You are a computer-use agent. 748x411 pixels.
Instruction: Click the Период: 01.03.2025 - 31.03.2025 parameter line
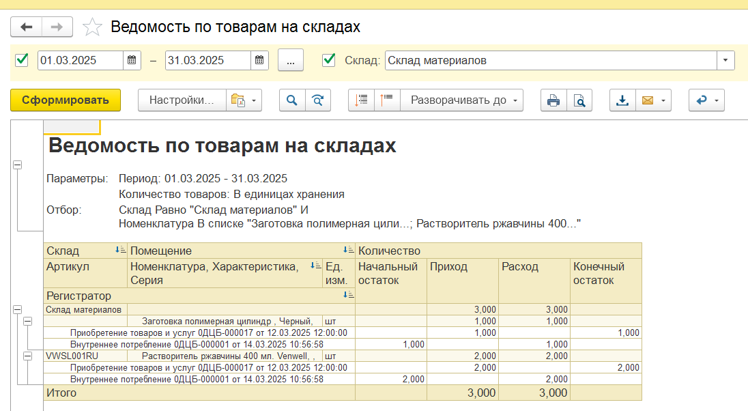click(x=203, y=178)
